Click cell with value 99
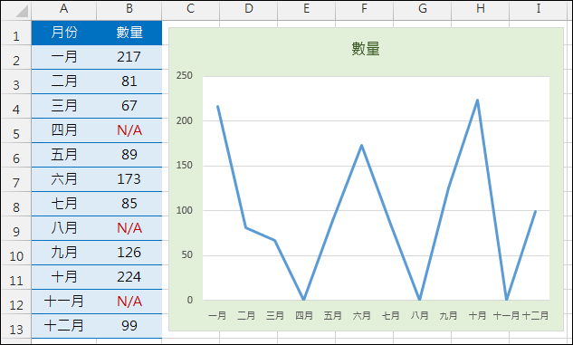The image size is (573, 345). pos(129,326)
